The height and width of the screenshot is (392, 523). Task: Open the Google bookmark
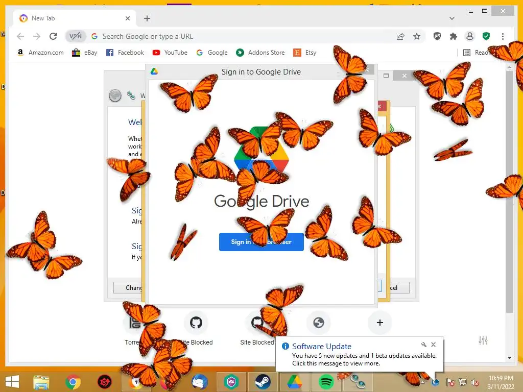point(212,53)
